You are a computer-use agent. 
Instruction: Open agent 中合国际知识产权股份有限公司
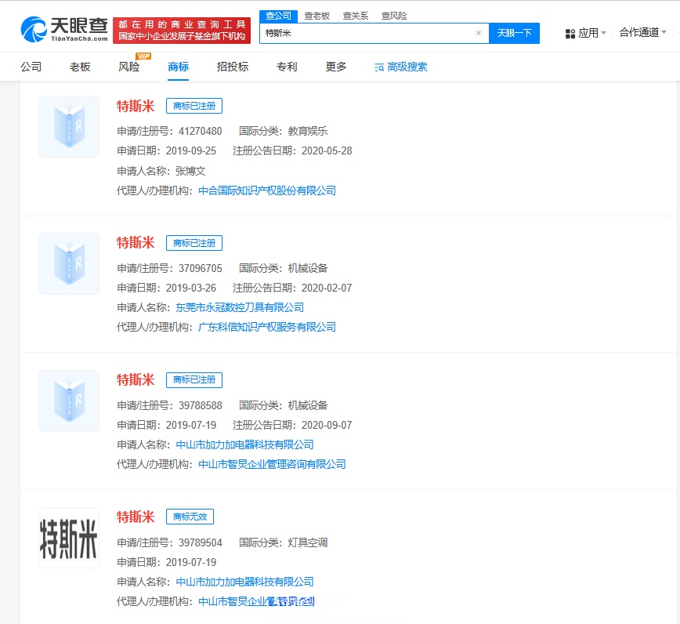click(x=267, y=190)
